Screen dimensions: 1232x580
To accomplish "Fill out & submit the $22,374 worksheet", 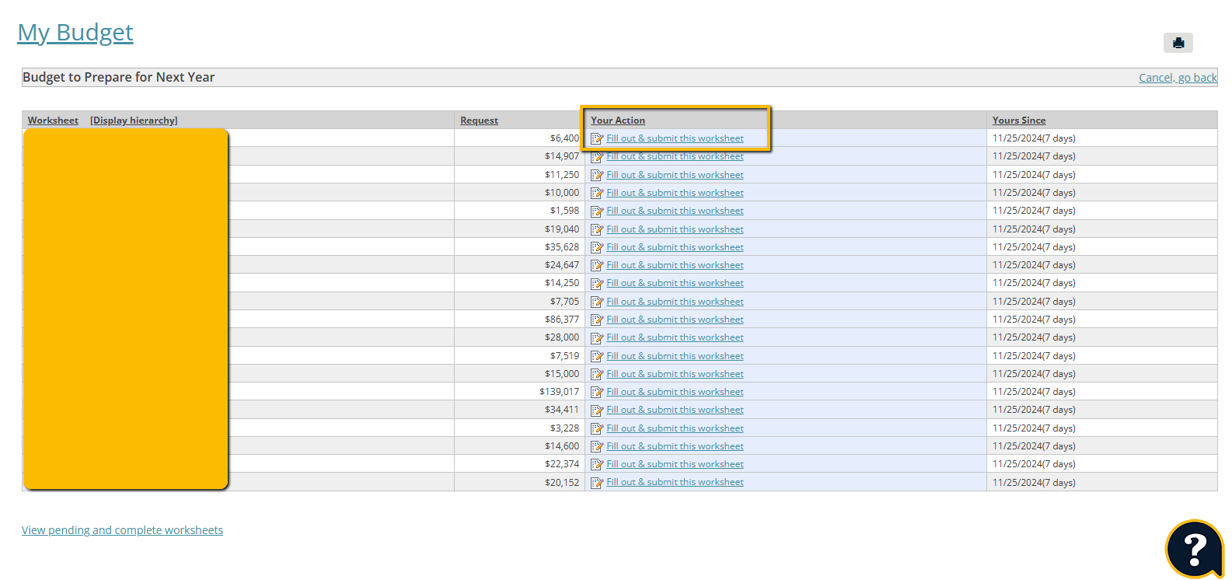I will (x=675, y=464).
